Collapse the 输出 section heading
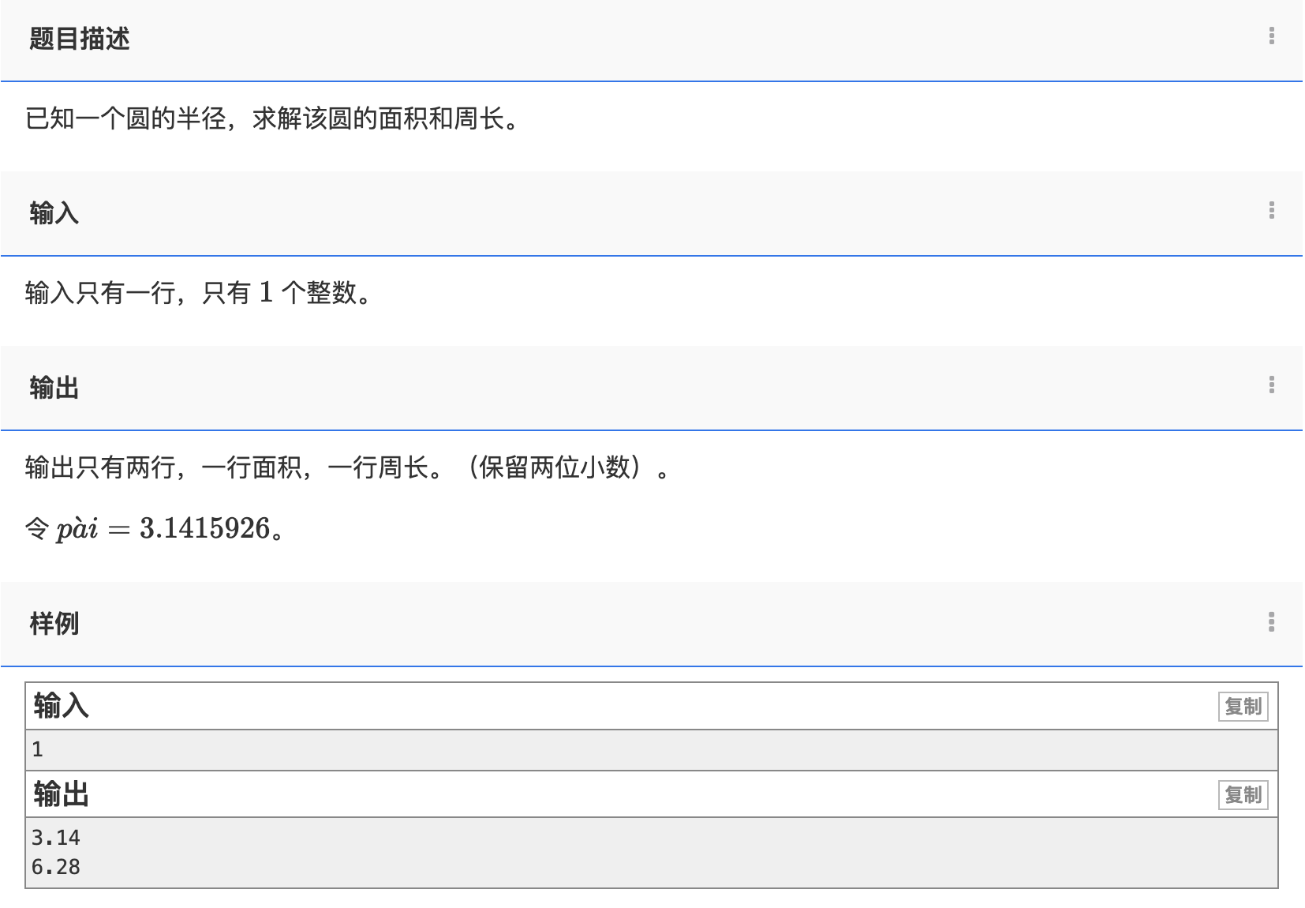The image size is (1305, 908). pos(54,388)
